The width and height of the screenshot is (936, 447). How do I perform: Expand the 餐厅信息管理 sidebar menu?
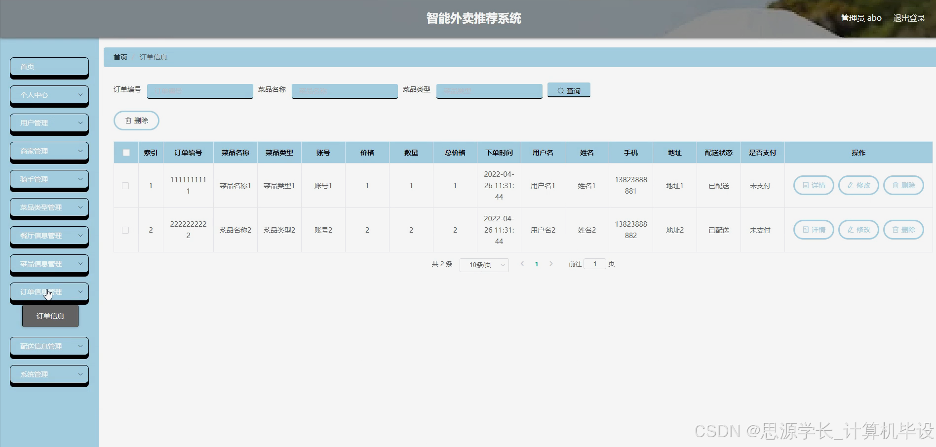pos(49,236)
